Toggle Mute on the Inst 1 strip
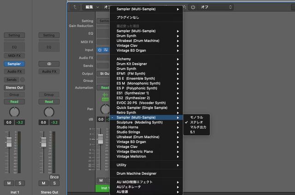The width and height of the screenshot is (295, 195). pos(9,183)
